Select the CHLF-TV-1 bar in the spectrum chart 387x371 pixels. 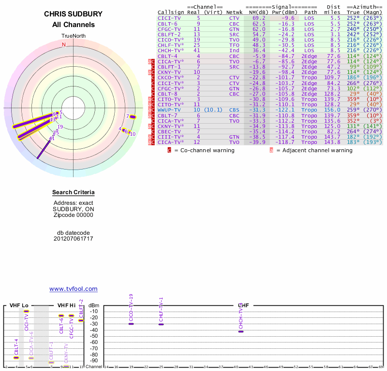point(161,324)
